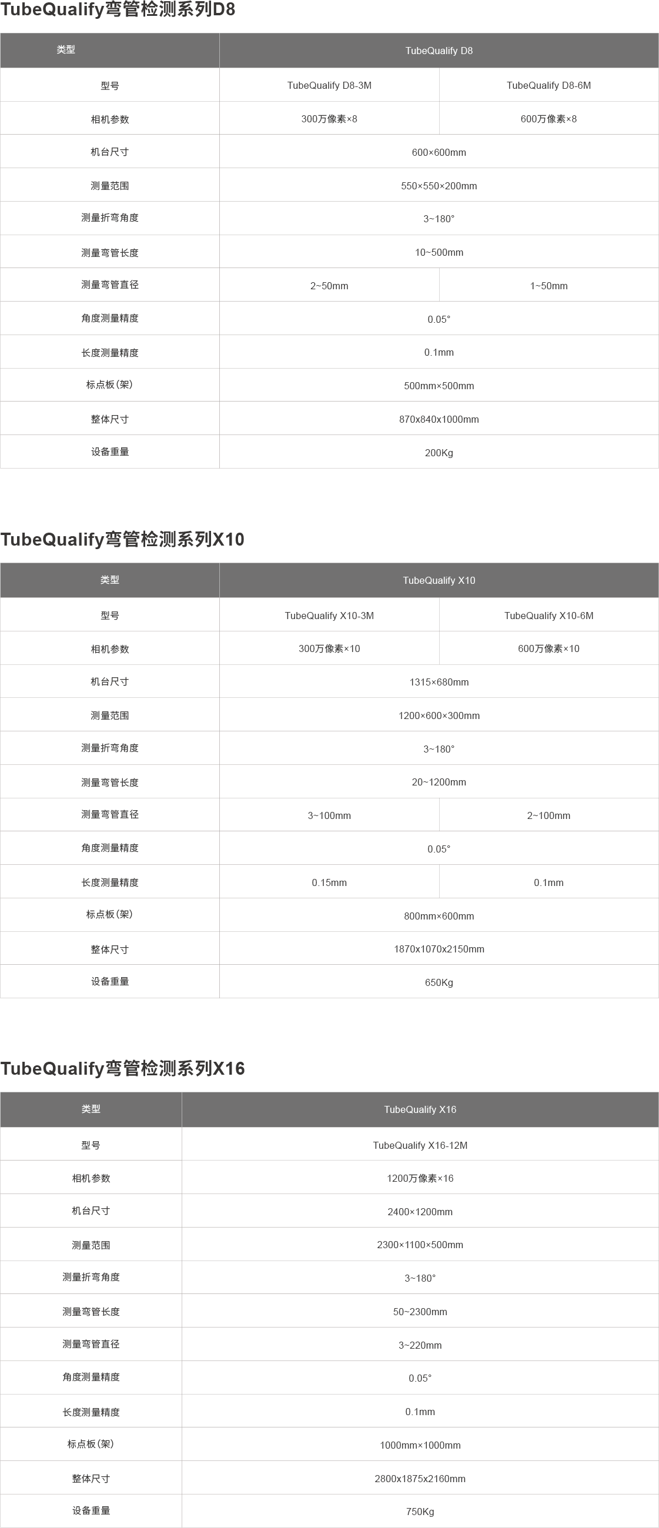Select the cell TubeQualify X10-6M

(548, 616)
